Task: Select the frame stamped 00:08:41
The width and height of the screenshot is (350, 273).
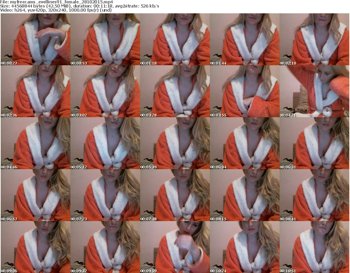Action: coord(314,195)
